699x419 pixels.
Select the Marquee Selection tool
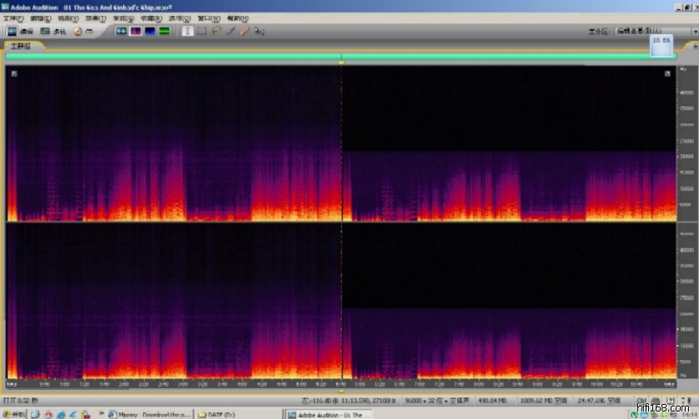click(x=202, y=31)
